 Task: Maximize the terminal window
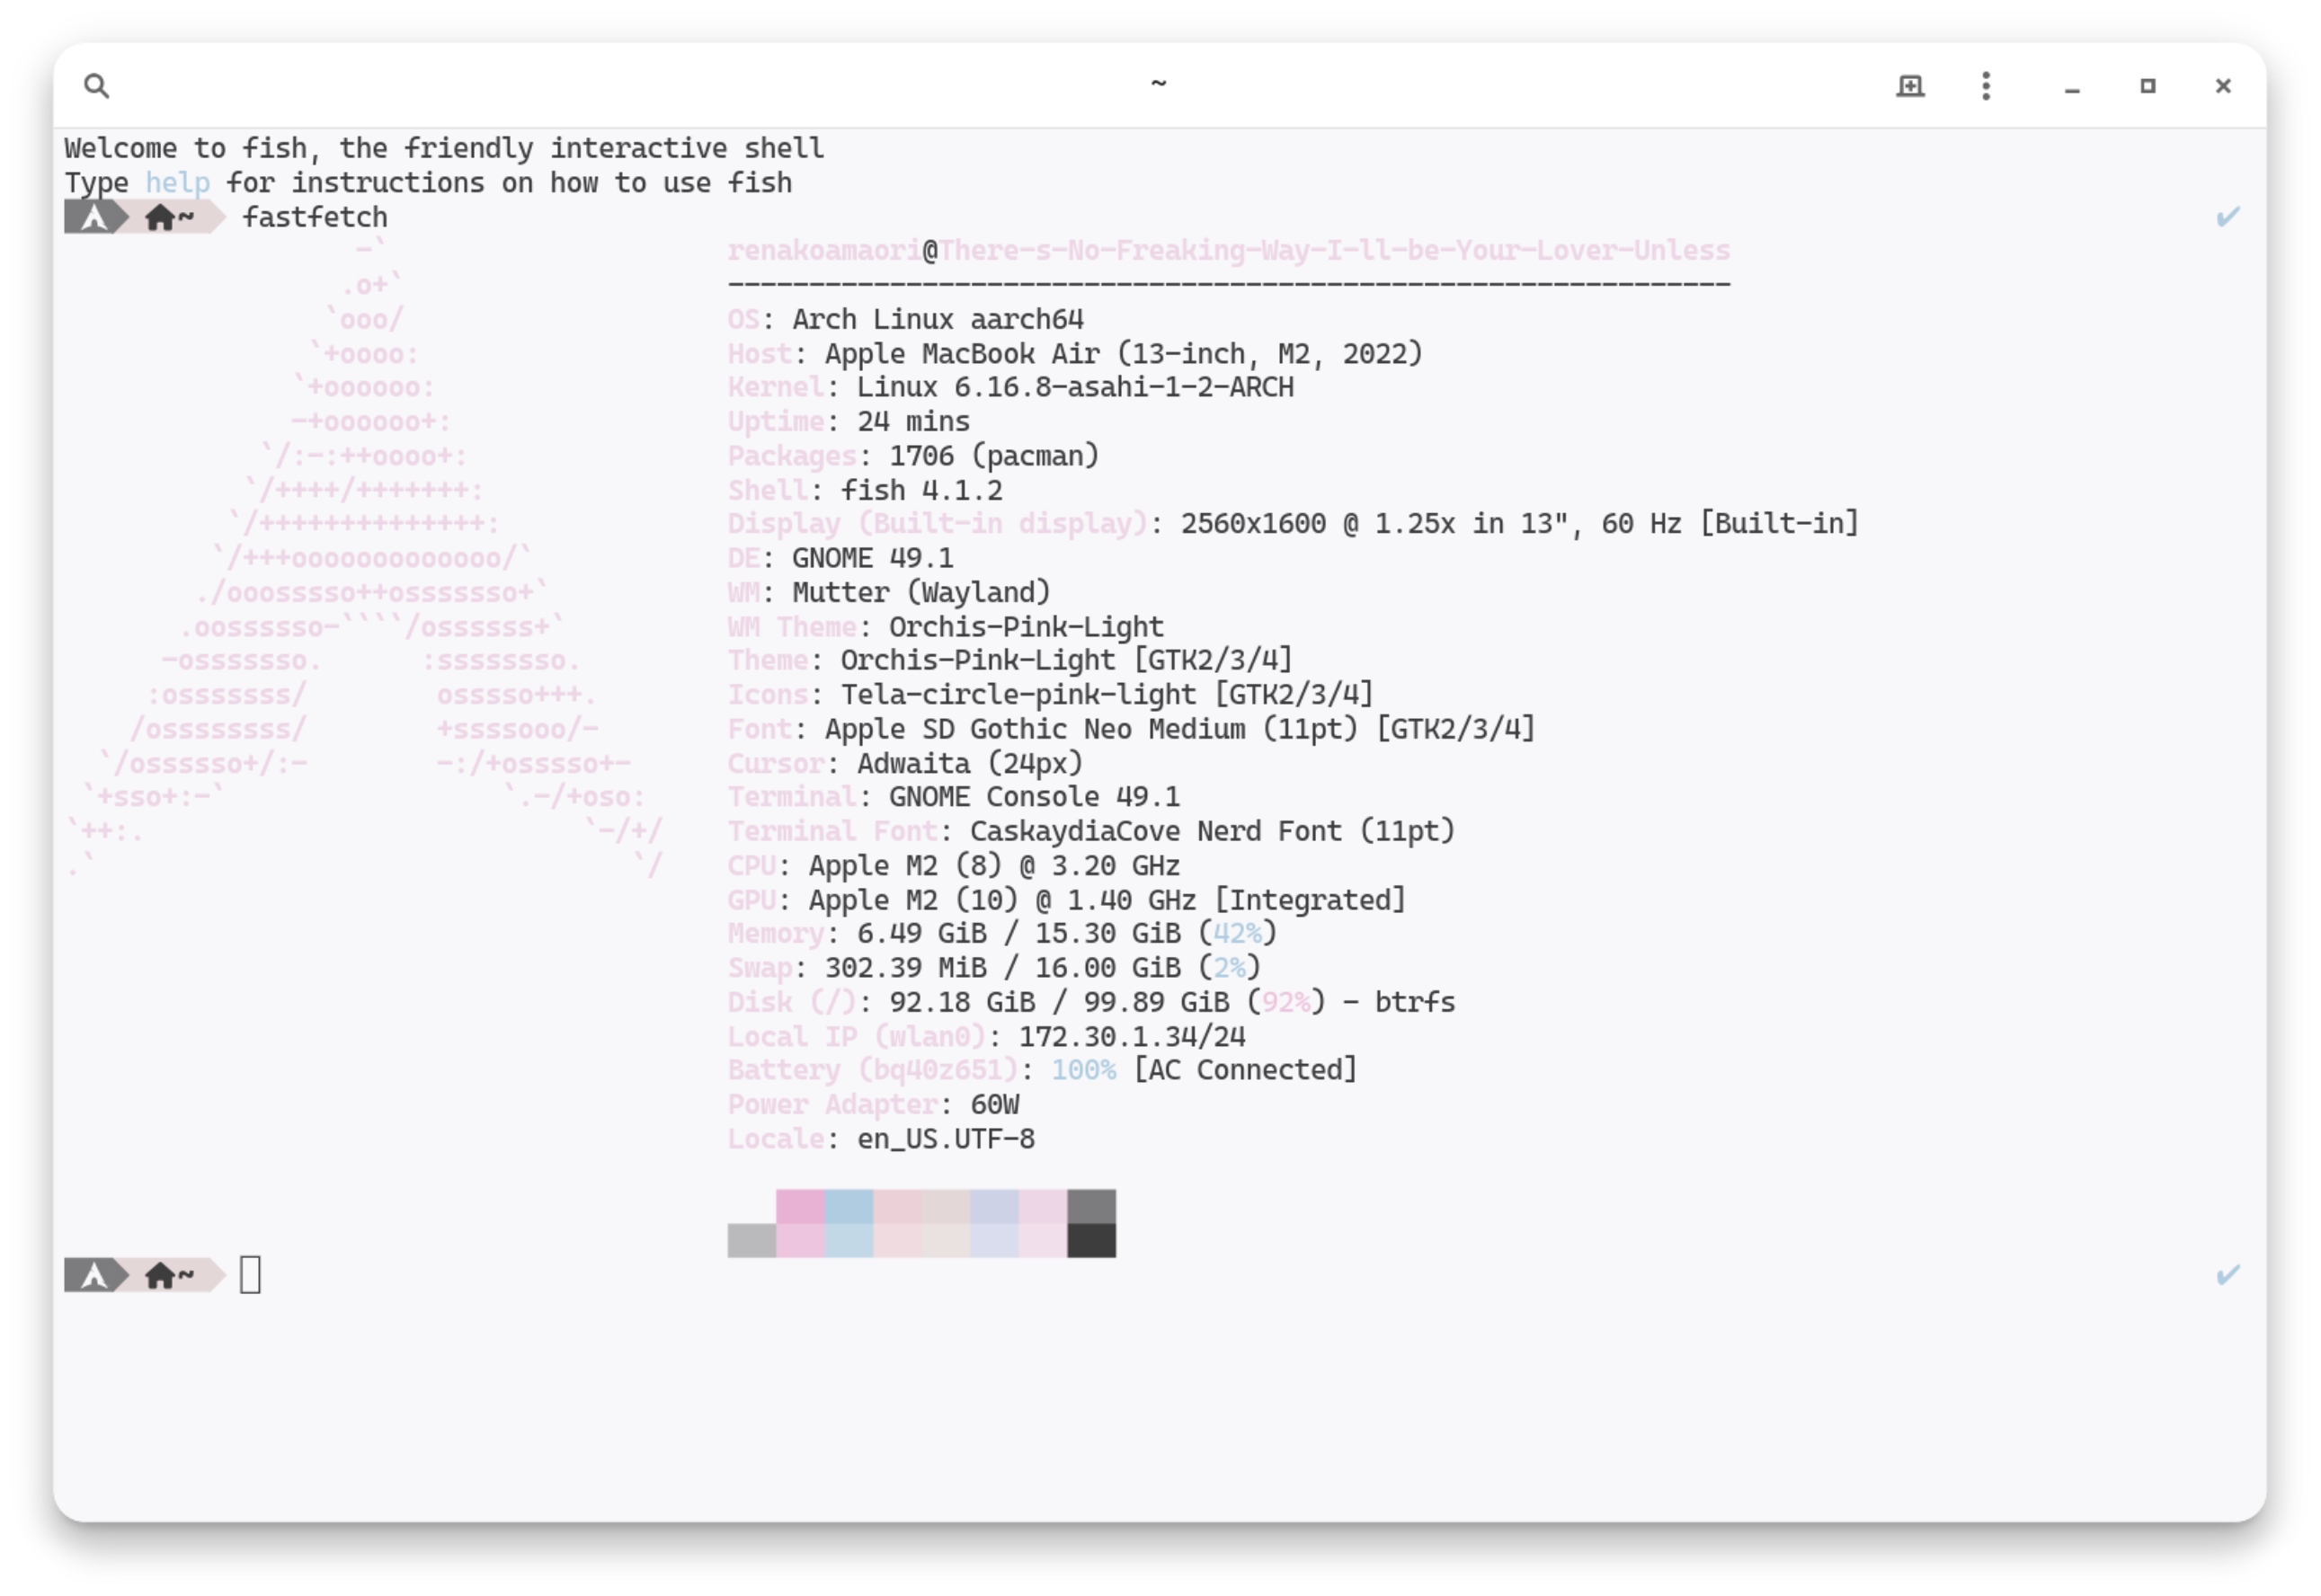pyautogui.click(x=2148, y=86)
